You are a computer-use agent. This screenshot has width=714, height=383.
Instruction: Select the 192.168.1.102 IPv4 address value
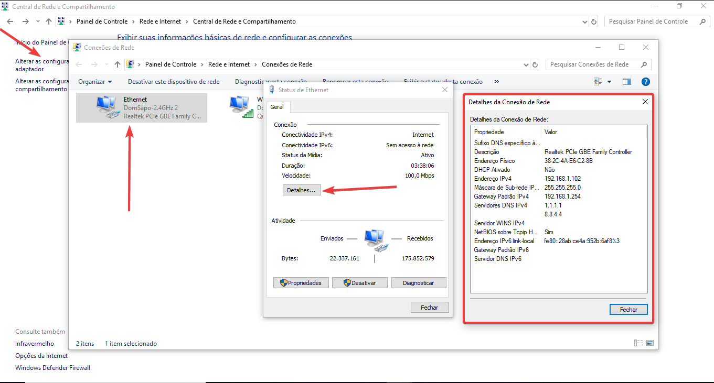[562, 179]
